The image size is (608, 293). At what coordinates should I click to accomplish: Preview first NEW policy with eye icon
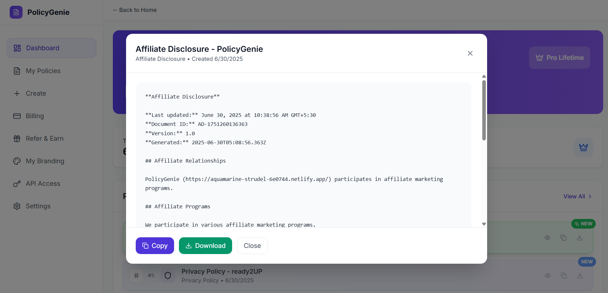(547, 238)
